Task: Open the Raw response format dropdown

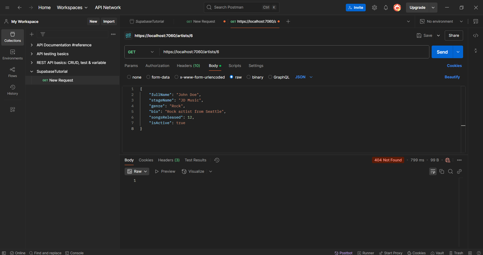Action: (x=137, y=171)
